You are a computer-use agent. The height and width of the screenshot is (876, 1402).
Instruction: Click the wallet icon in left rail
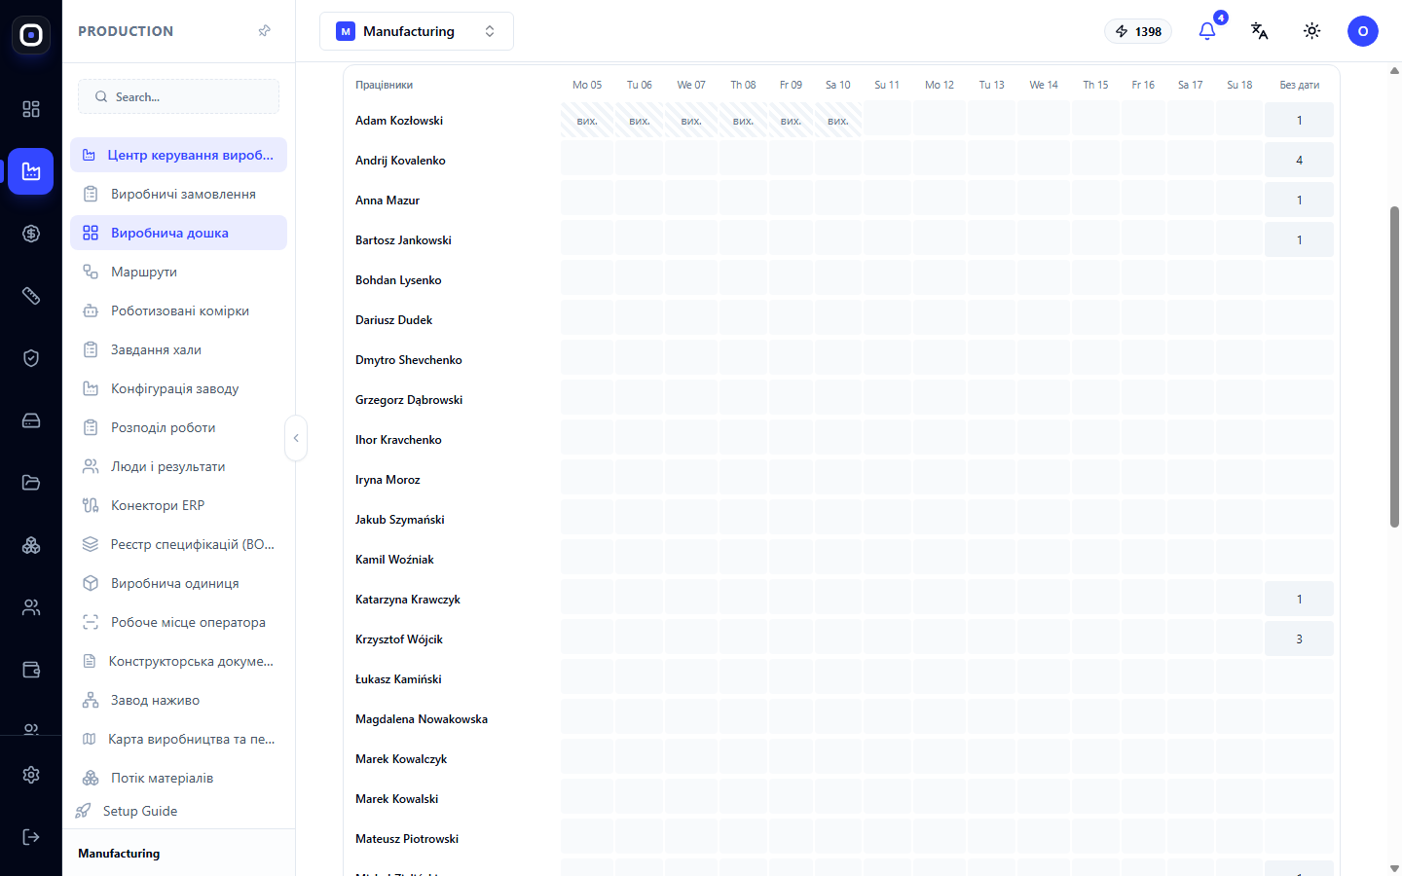pos(31,670)
